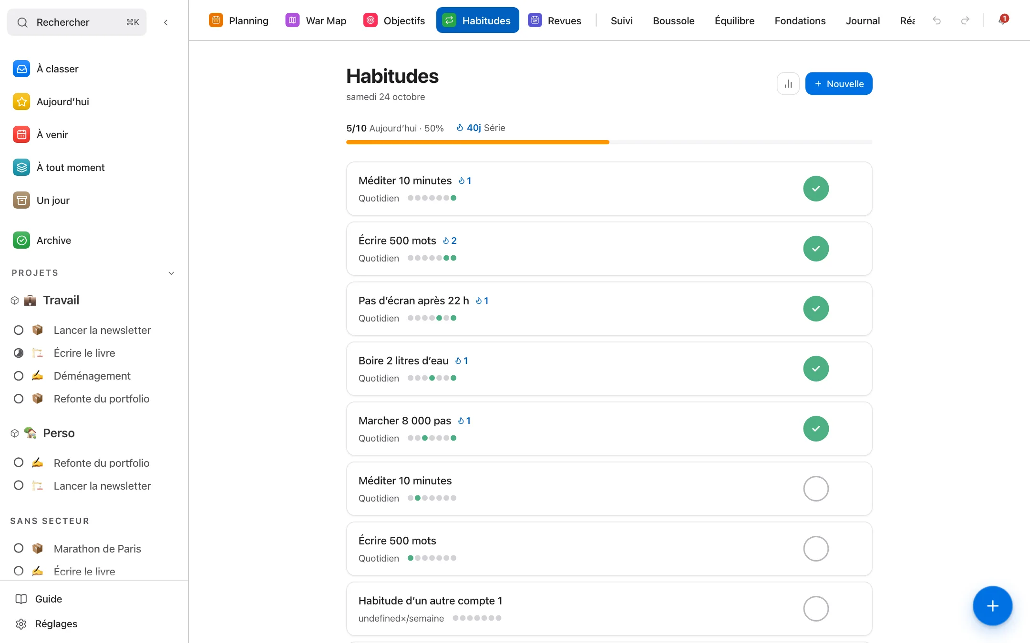Switch to the Revues tab

pos(555,20)
